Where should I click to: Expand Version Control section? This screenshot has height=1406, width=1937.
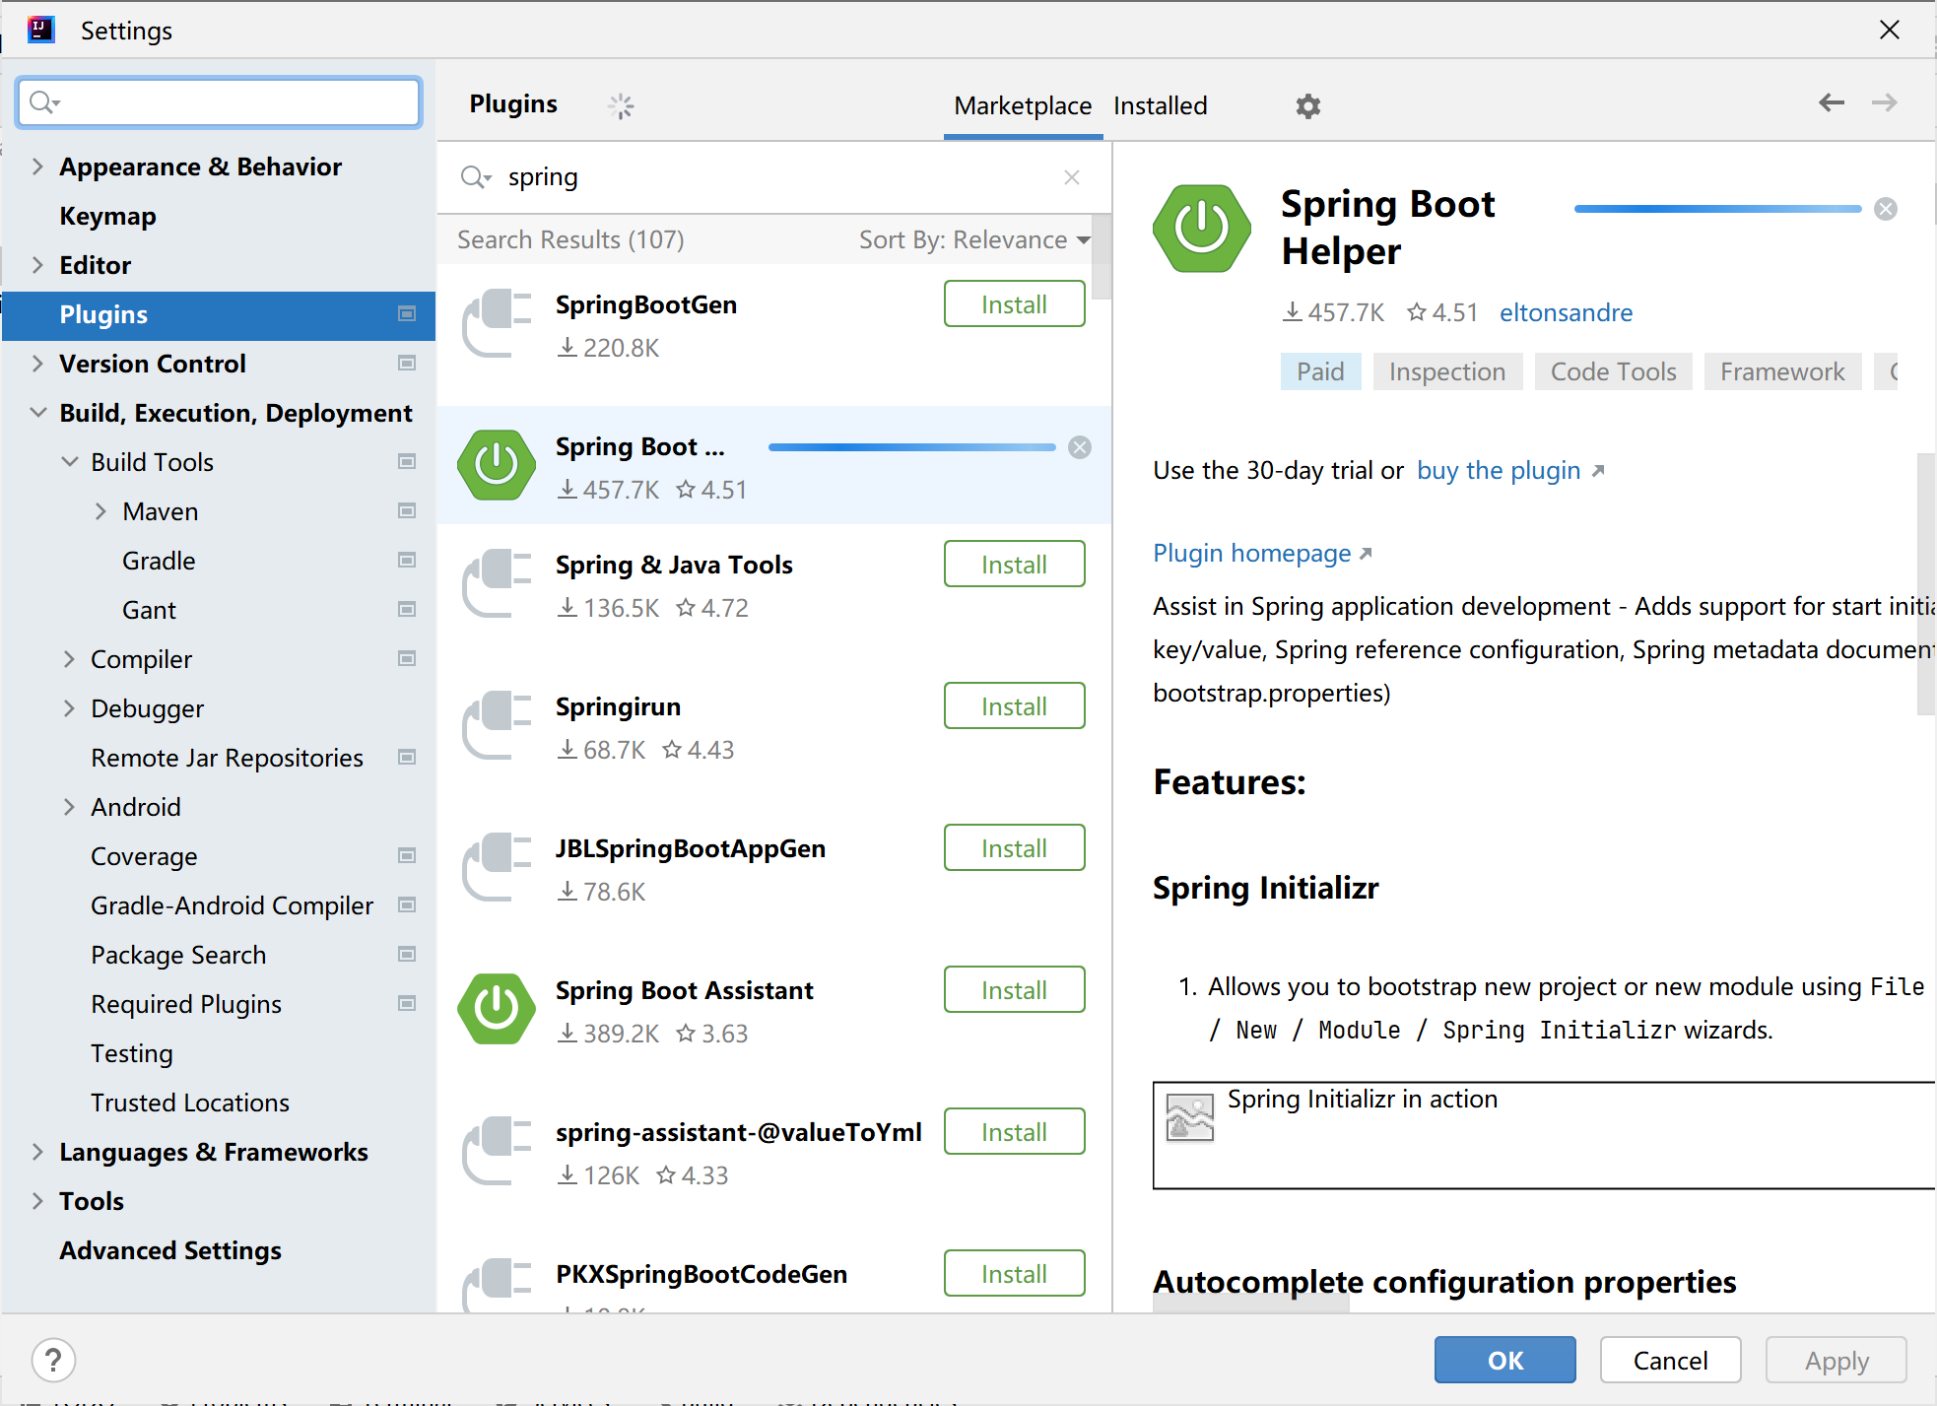pos(37,364)
